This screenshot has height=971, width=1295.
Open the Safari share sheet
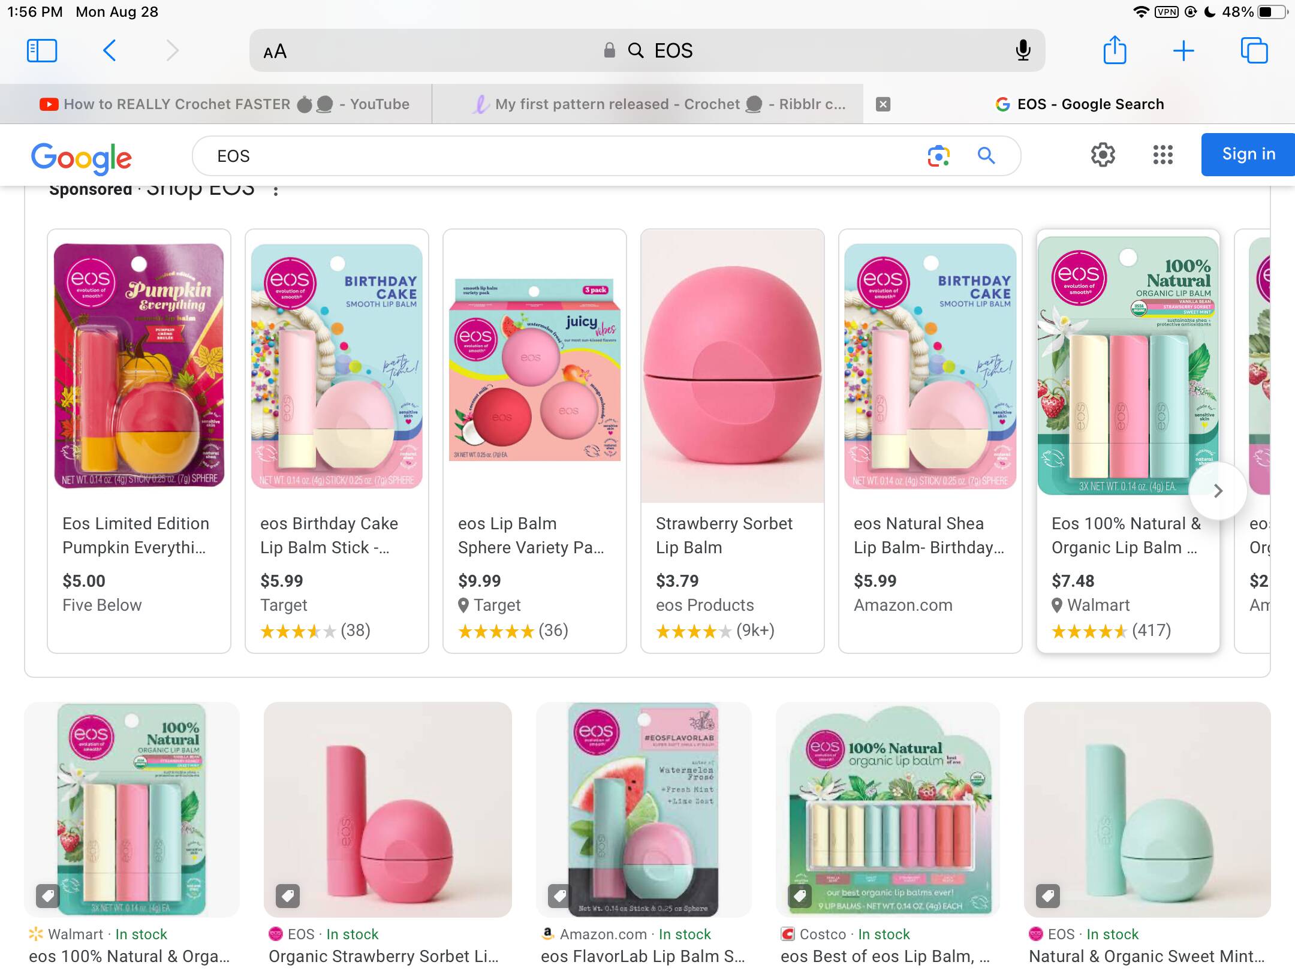click(1115, 50)
